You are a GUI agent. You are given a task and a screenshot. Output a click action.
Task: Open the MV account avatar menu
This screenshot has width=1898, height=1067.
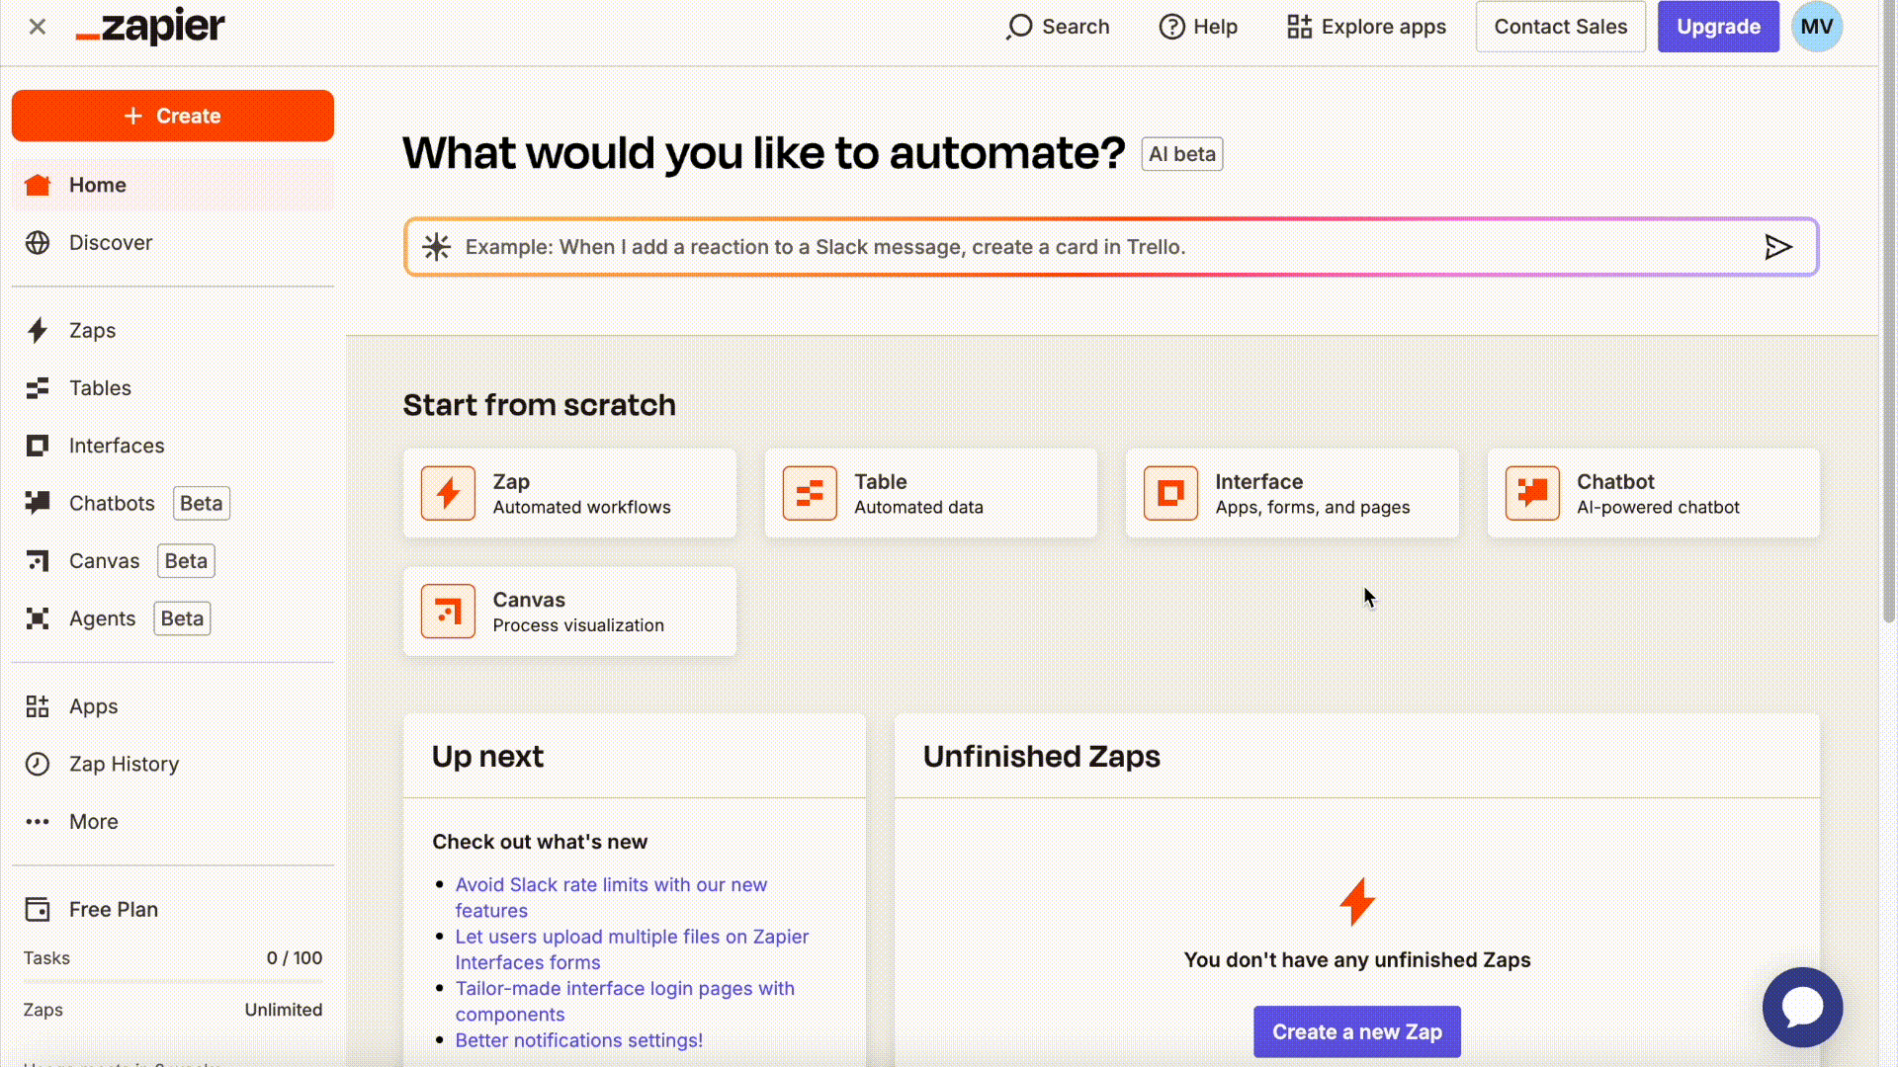coord(1817,27)
